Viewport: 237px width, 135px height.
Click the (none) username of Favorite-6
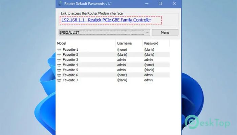pos(122,75)
